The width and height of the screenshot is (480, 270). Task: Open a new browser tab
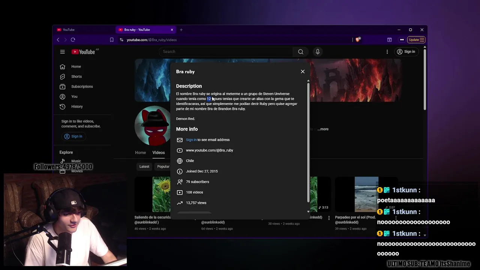pyautogui.click(x=181, y=30)
